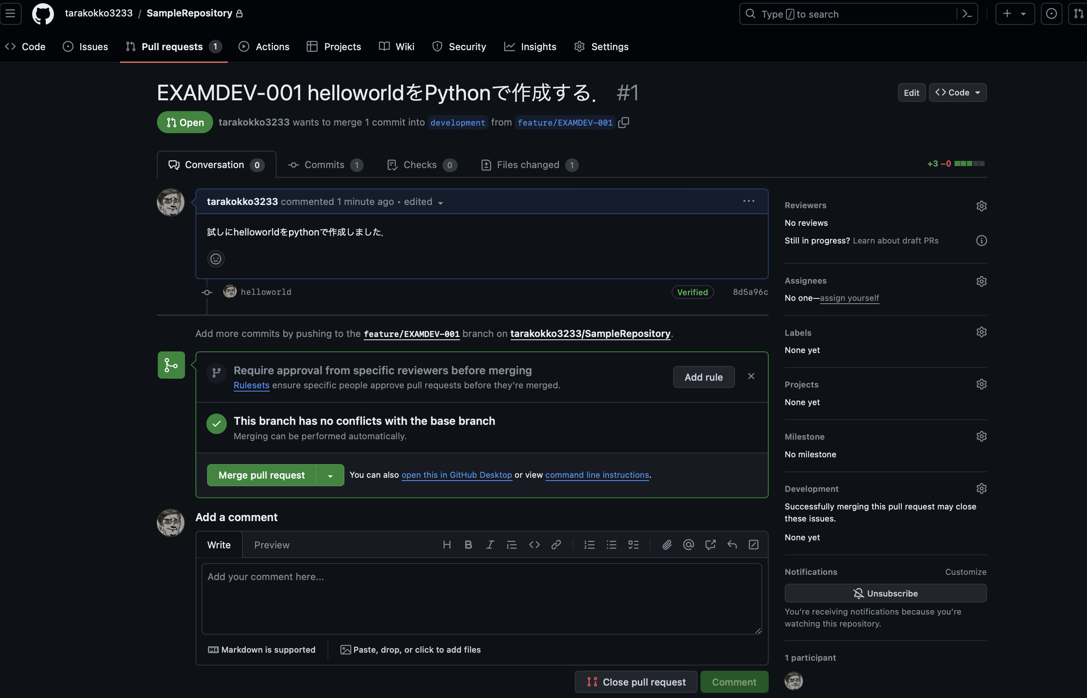Click inside the Add your comment field

[481, 598]
